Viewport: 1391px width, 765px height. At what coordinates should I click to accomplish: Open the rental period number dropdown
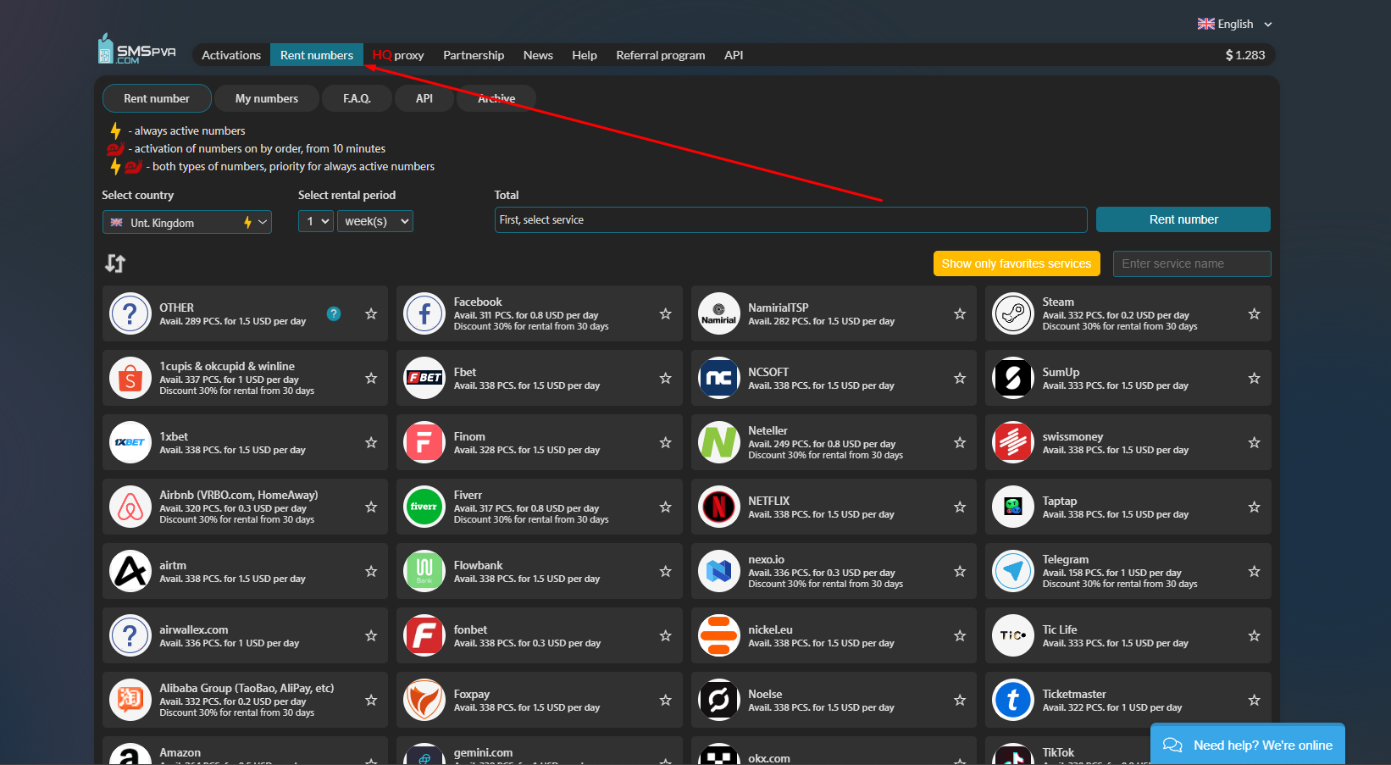click(x=316, y=221)
